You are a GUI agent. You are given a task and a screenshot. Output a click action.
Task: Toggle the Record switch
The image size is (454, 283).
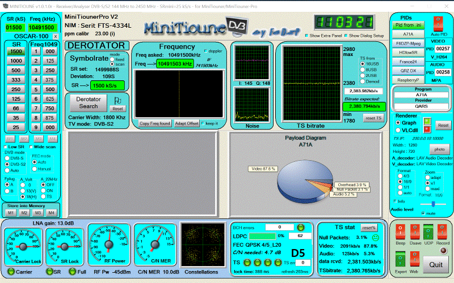[442, 232]
